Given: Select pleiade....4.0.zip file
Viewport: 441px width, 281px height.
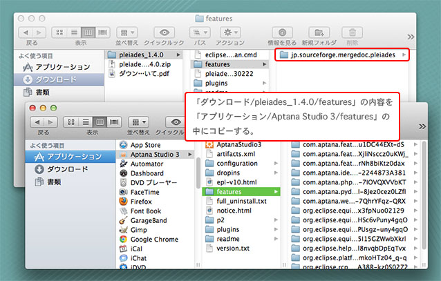Looking at the screenshot, I should pyautogui.click(x=144, y=64).
